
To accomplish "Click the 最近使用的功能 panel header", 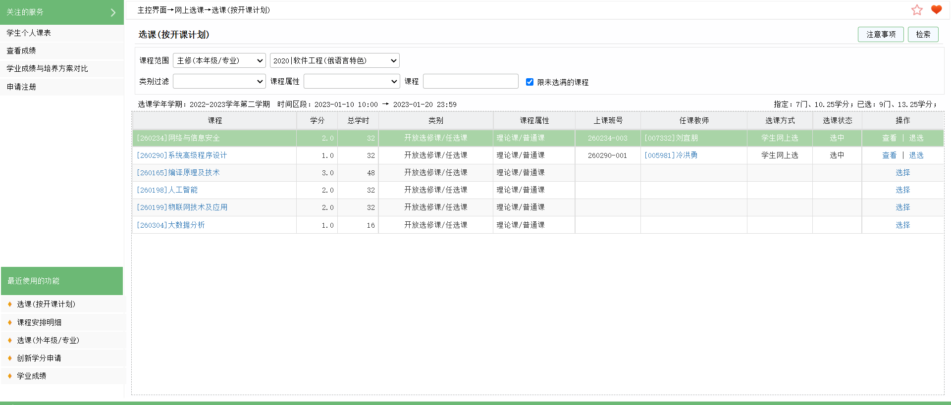I will point(62,281).
